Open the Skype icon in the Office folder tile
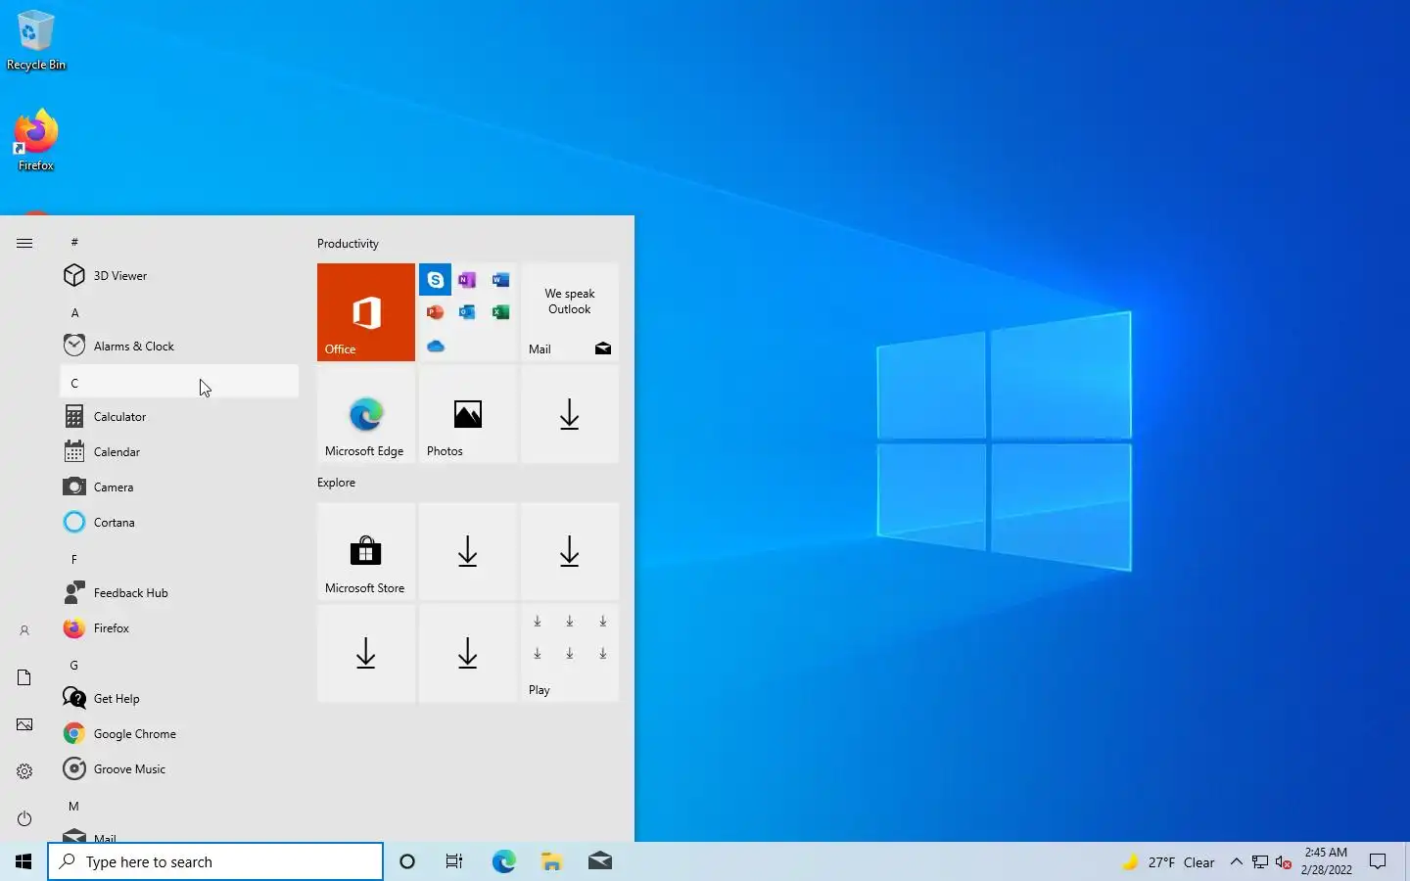The width and height of the screenshot is (1410, 881). pos(436,280)
